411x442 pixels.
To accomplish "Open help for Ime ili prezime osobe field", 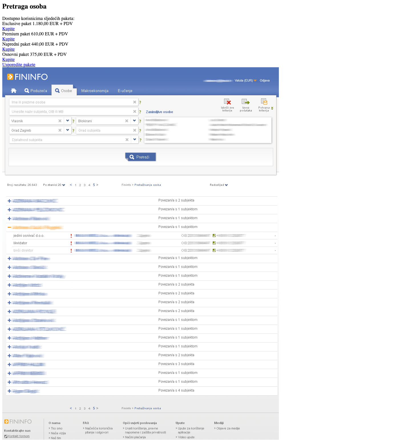I will point(140,102).
